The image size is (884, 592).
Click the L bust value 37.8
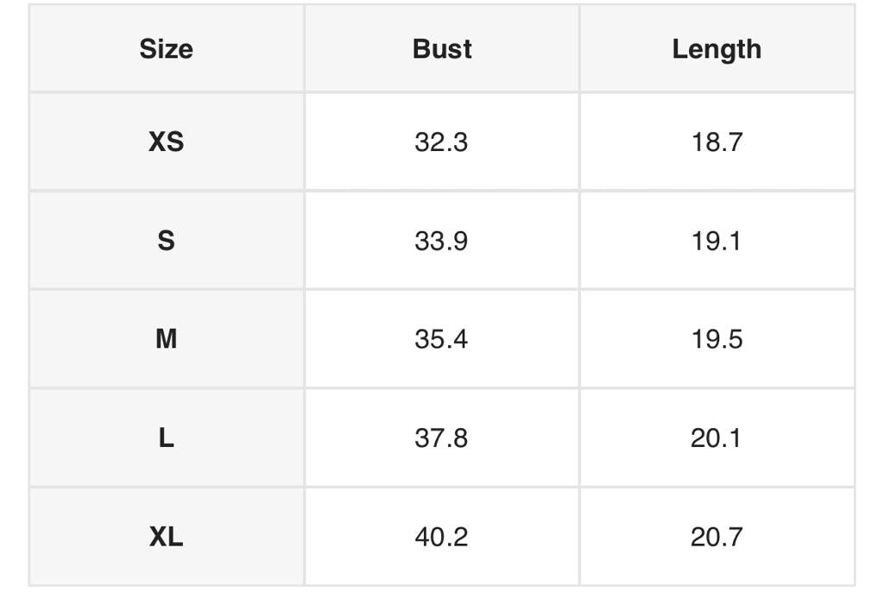pyautogui.click(x=441, y=438)
